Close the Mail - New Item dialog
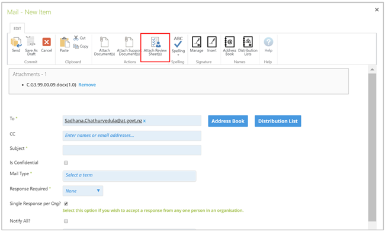This screenshot has height=232, width=385. [377, 9]
